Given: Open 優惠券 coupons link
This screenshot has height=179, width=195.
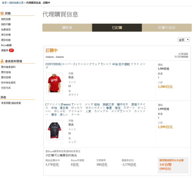Looking at the screenshot, I should click(x=5, y=50).
